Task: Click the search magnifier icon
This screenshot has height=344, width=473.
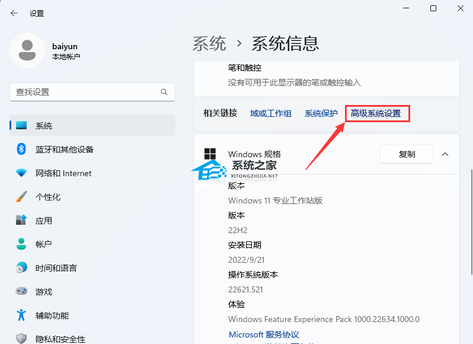Action: (164, 93)
